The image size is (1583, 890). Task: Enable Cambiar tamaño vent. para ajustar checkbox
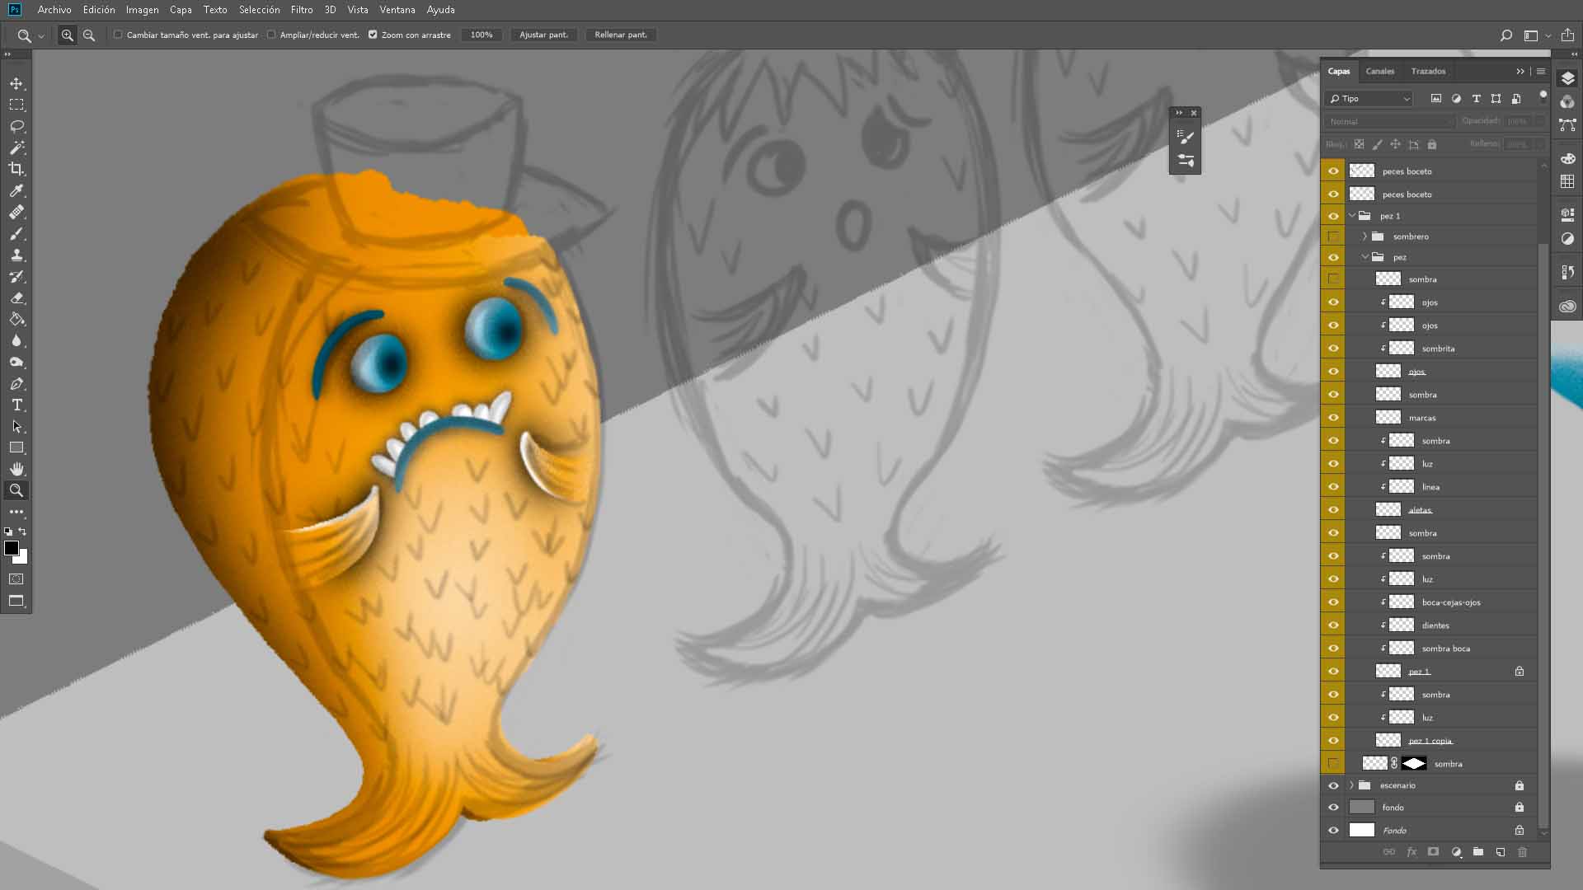tap(118, 35)
